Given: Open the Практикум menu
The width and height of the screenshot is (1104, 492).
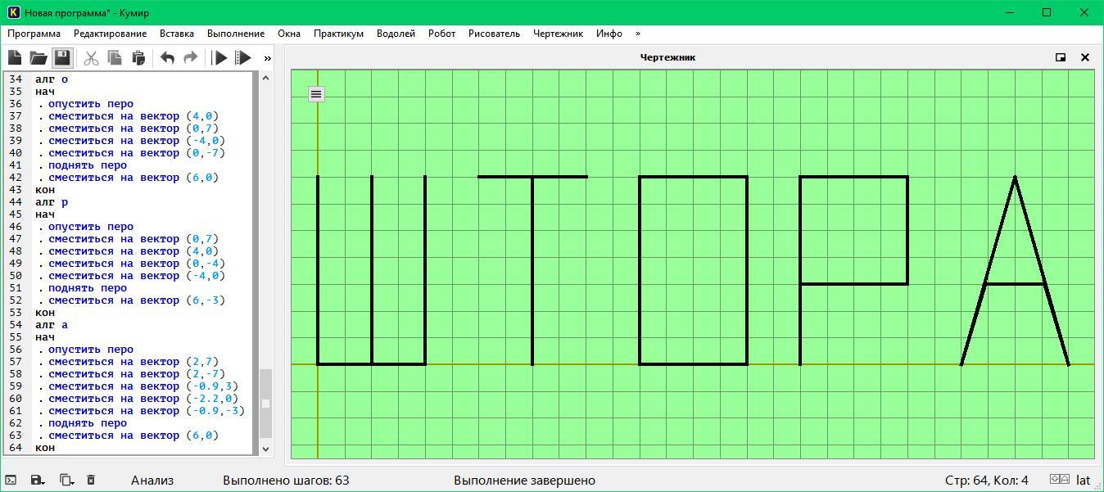Looking at the screenshot, I should (x=338, y=34).
